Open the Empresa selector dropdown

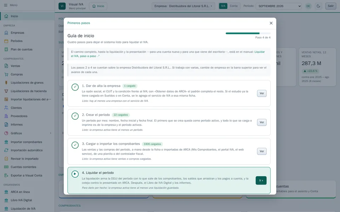click(x=183, y=6)
